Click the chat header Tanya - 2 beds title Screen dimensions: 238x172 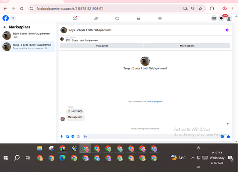[90, 30]
